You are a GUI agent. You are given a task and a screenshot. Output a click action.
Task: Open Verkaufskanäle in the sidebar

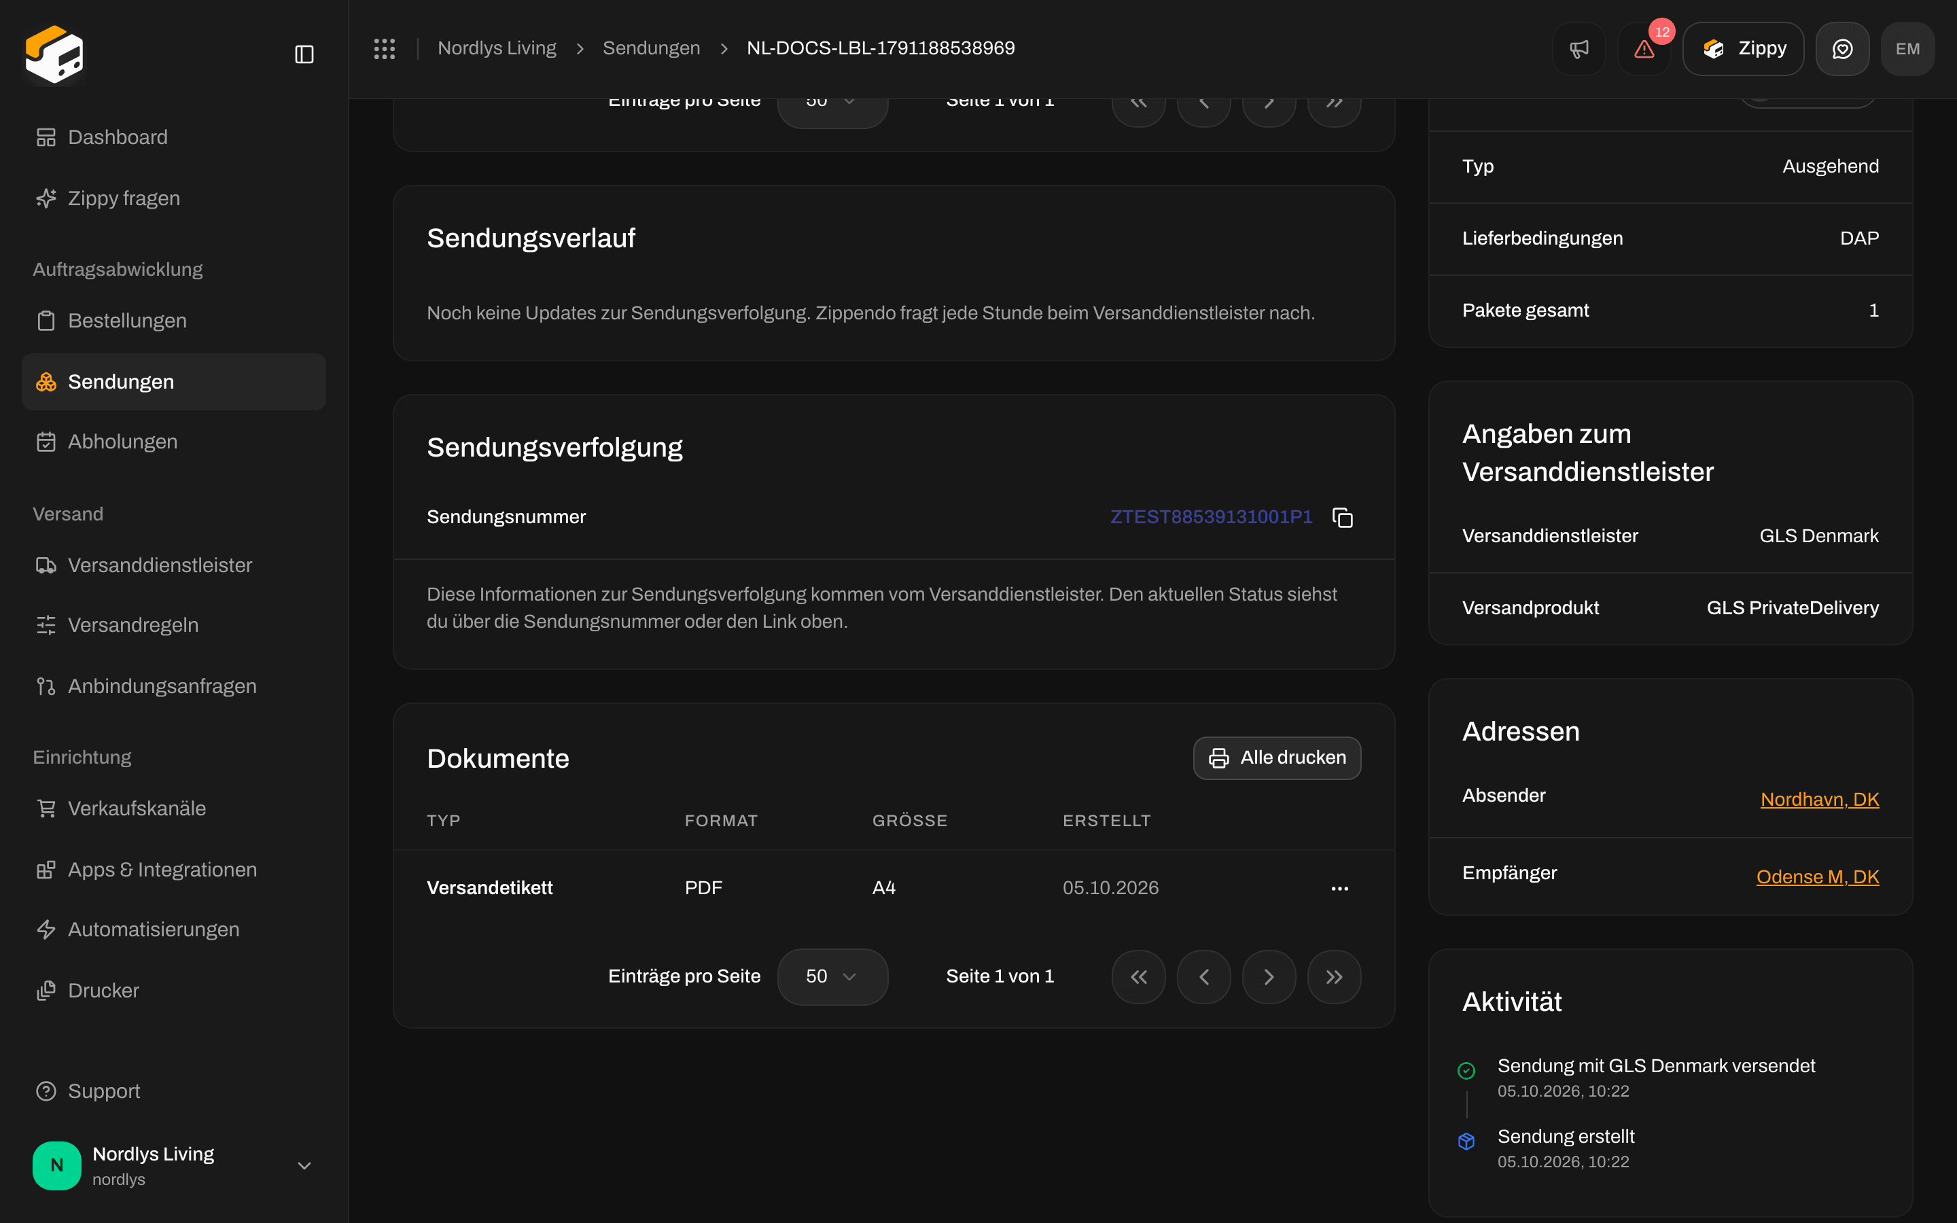[174, 808]
